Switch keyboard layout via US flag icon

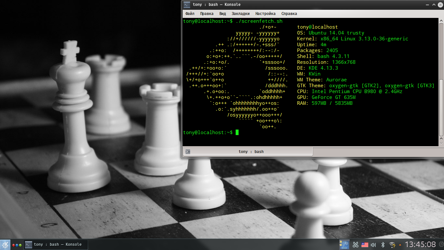pyautogui.click(x=365, y=245)
